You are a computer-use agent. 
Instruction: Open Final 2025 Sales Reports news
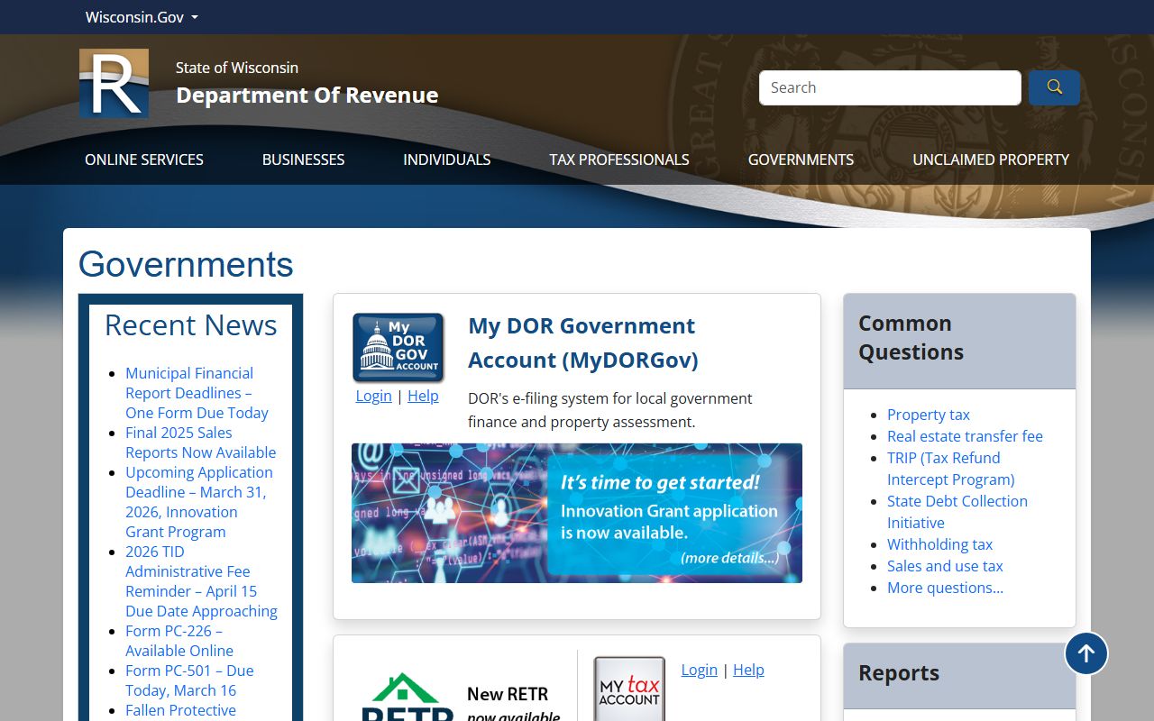coord(200,443)
